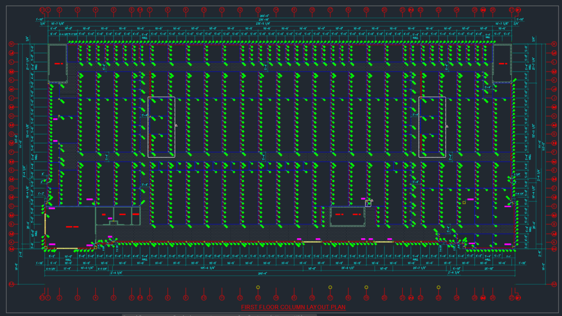Screen dimensions: 562x316
Task: Select grid bubble 13 in the top row
Action: click(258, 10)
